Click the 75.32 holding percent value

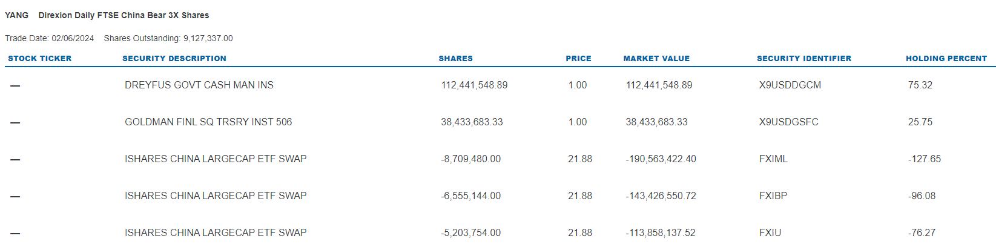(920, 85)
